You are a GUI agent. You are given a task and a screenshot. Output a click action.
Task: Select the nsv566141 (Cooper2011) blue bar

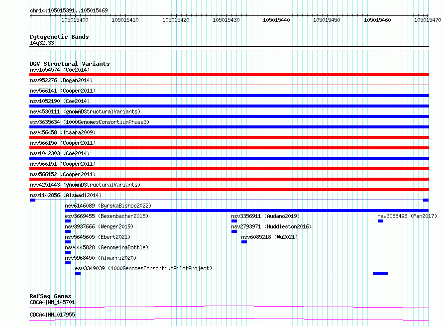pos(229,96)
